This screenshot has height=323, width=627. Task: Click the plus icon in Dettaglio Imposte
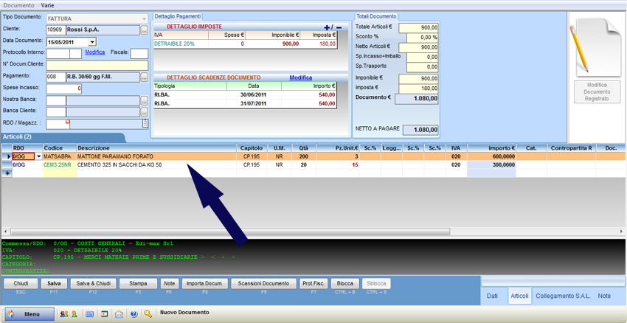coord(328,27)
